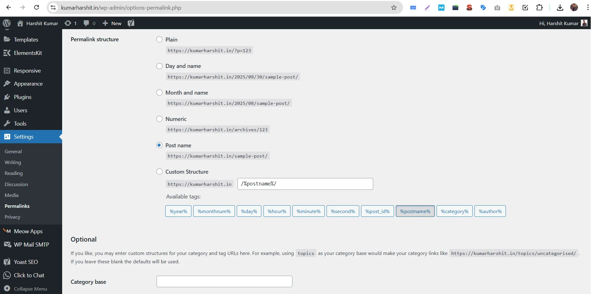Click the blue tag extension icon
591x294 pixels.
[483, 8]
